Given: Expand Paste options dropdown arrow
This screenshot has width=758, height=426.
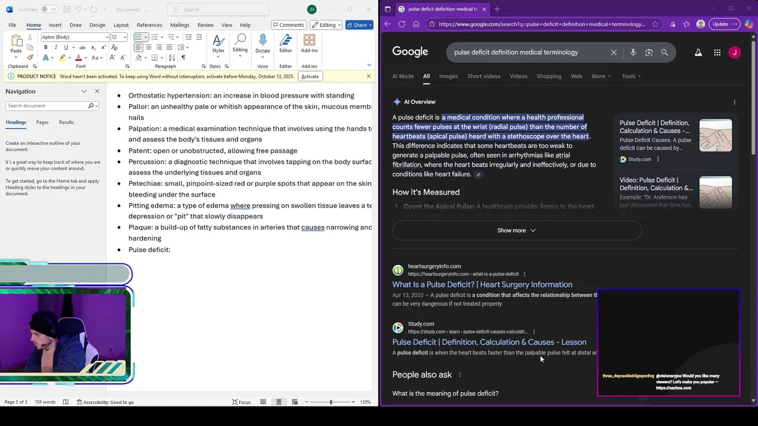Looking at the screenshot, I should (16, 57).
